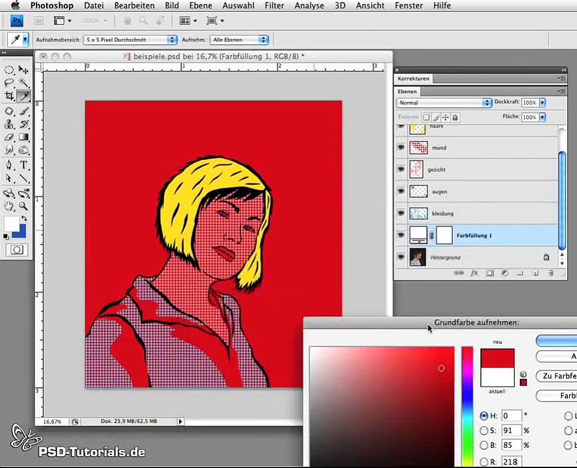Open the Filter menu

(274, 5)
